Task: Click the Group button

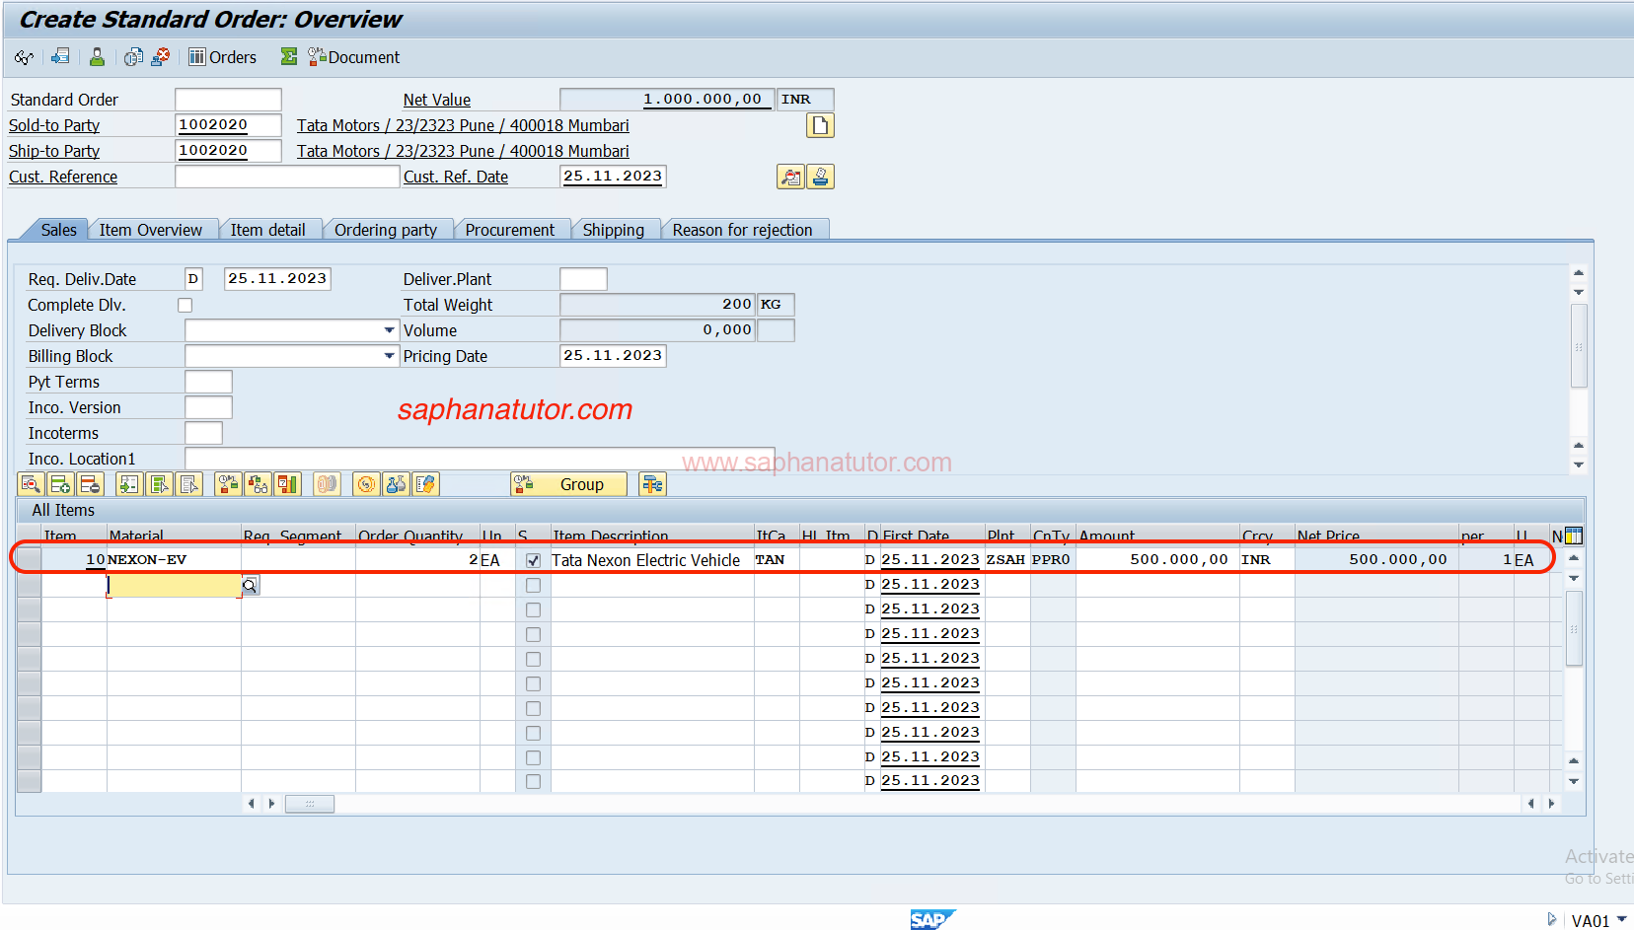Action: (x=569, y=484)
